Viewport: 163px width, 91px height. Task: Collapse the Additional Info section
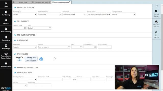click(15, 73)
